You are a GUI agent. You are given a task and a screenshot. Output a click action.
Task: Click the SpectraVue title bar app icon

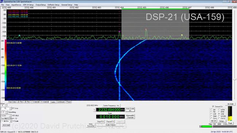[x=1, y=1]
